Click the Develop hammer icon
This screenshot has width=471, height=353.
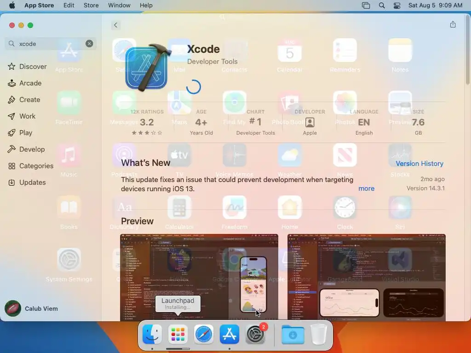tap(11, 149)
